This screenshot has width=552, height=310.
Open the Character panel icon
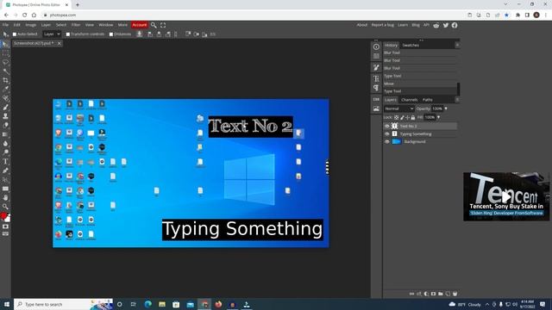376,78
